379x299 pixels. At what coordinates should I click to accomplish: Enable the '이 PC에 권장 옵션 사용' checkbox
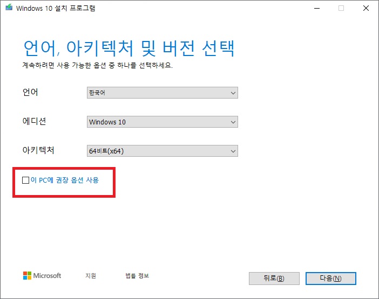click(x=25, y=180)
